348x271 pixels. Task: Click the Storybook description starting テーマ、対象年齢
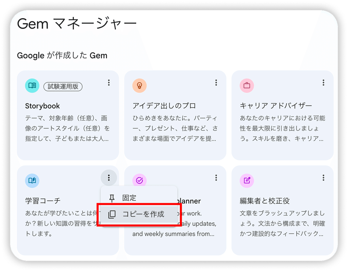point(67,129)
